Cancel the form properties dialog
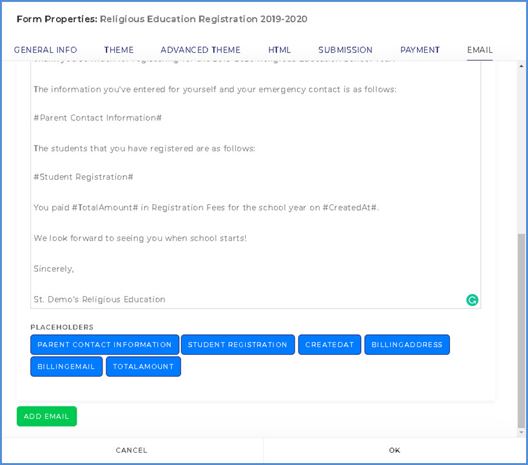Image resolution: width=528 pixels, height=465 pixels. click(132, 450)
